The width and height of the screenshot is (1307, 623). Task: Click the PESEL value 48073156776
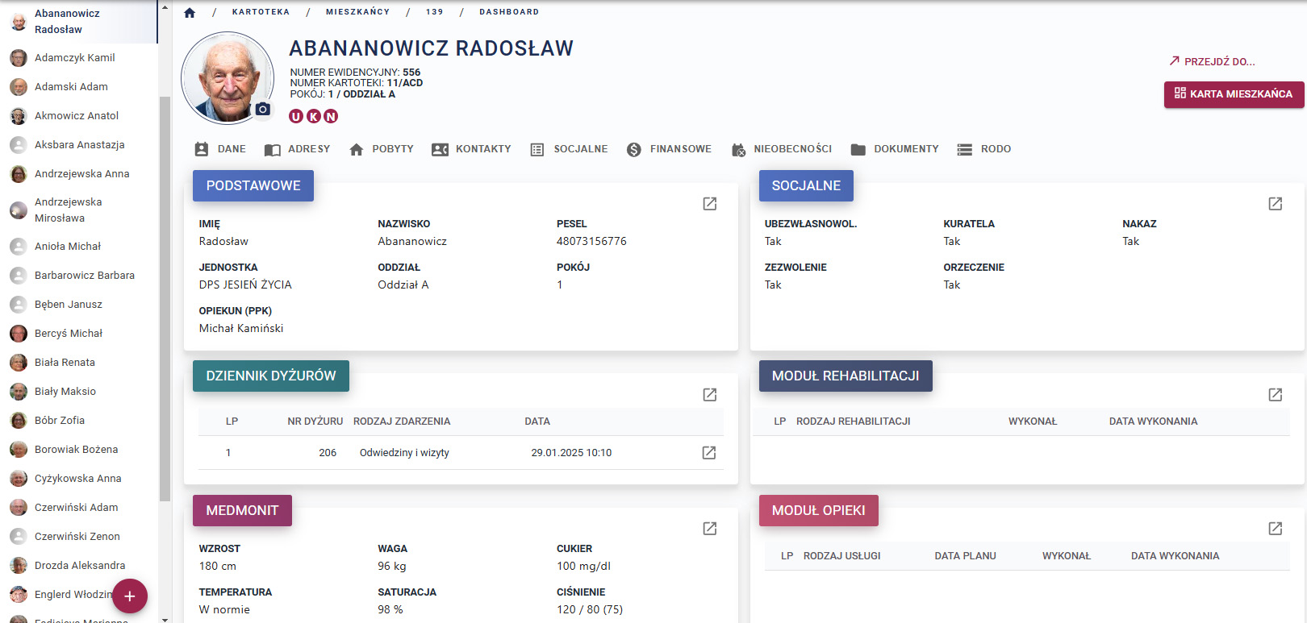[x=591, y=241]
